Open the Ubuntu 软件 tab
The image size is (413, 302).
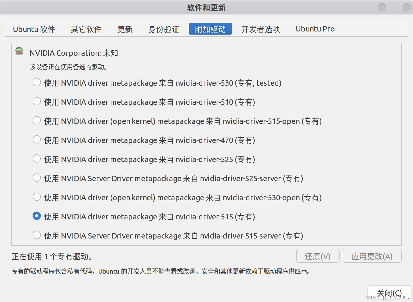click(34, 29)
